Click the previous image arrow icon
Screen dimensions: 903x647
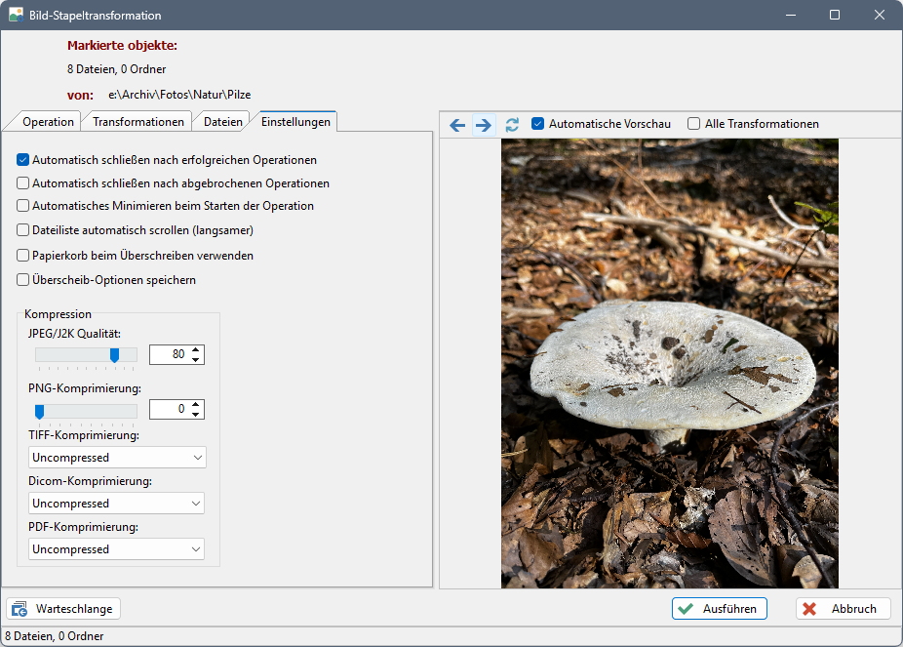coord(457,125)
